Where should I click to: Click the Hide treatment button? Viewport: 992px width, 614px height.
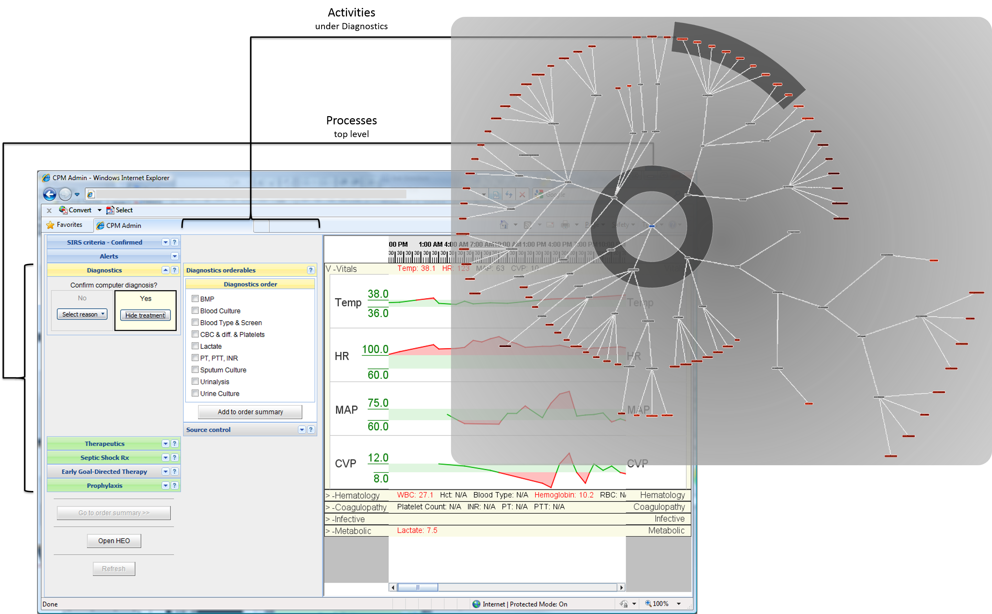tap(145, 315)
